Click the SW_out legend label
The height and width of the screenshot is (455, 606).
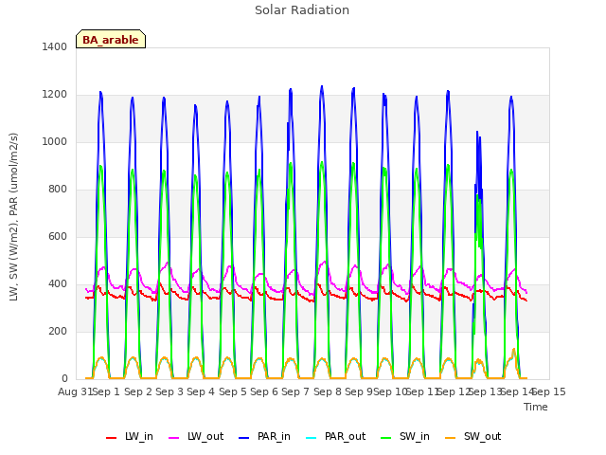(482, 437)
